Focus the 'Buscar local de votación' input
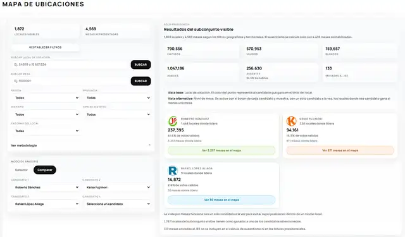 coord(70,64)
